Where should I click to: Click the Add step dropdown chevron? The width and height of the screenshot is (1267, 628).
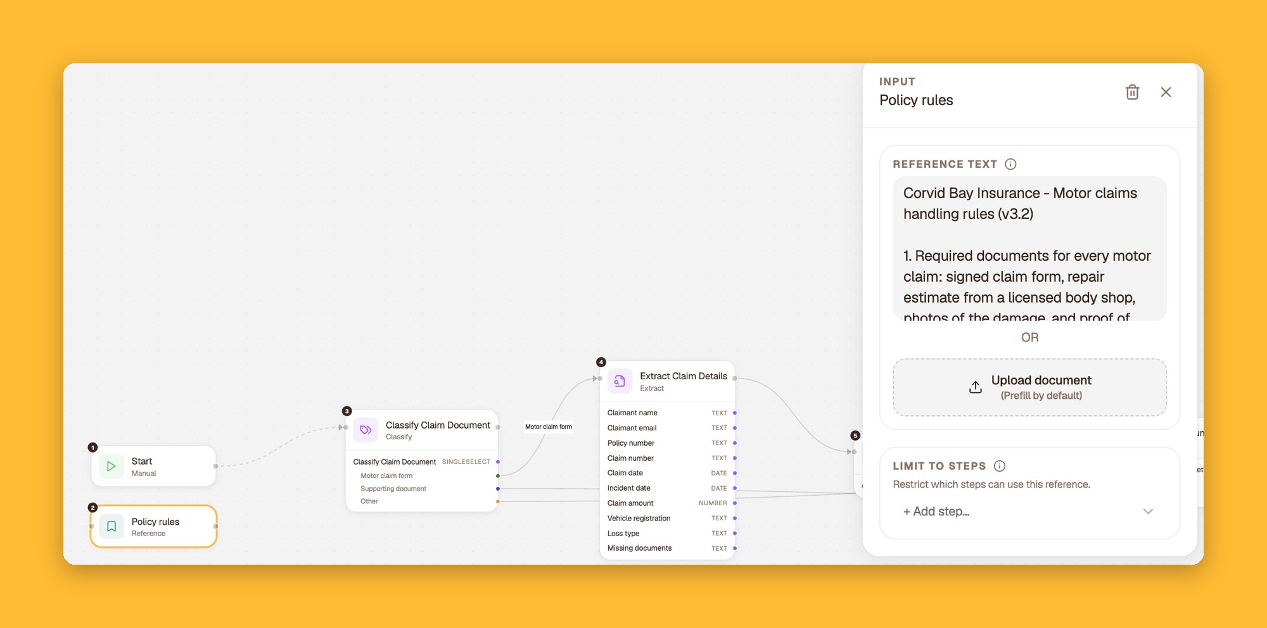coord(1148,512)
